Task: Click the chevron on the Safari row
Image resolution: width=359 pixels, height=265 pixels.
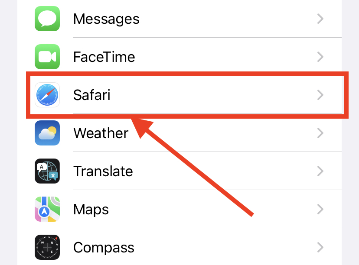Action: [320, 95]
